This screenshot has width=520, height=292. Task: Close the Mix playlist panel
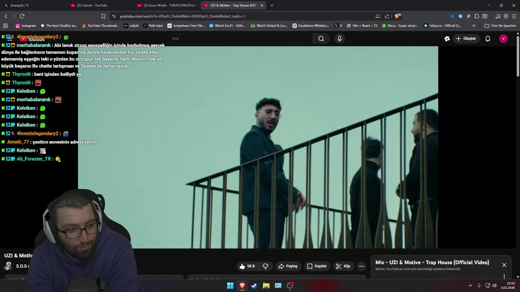tap(504, 265)
